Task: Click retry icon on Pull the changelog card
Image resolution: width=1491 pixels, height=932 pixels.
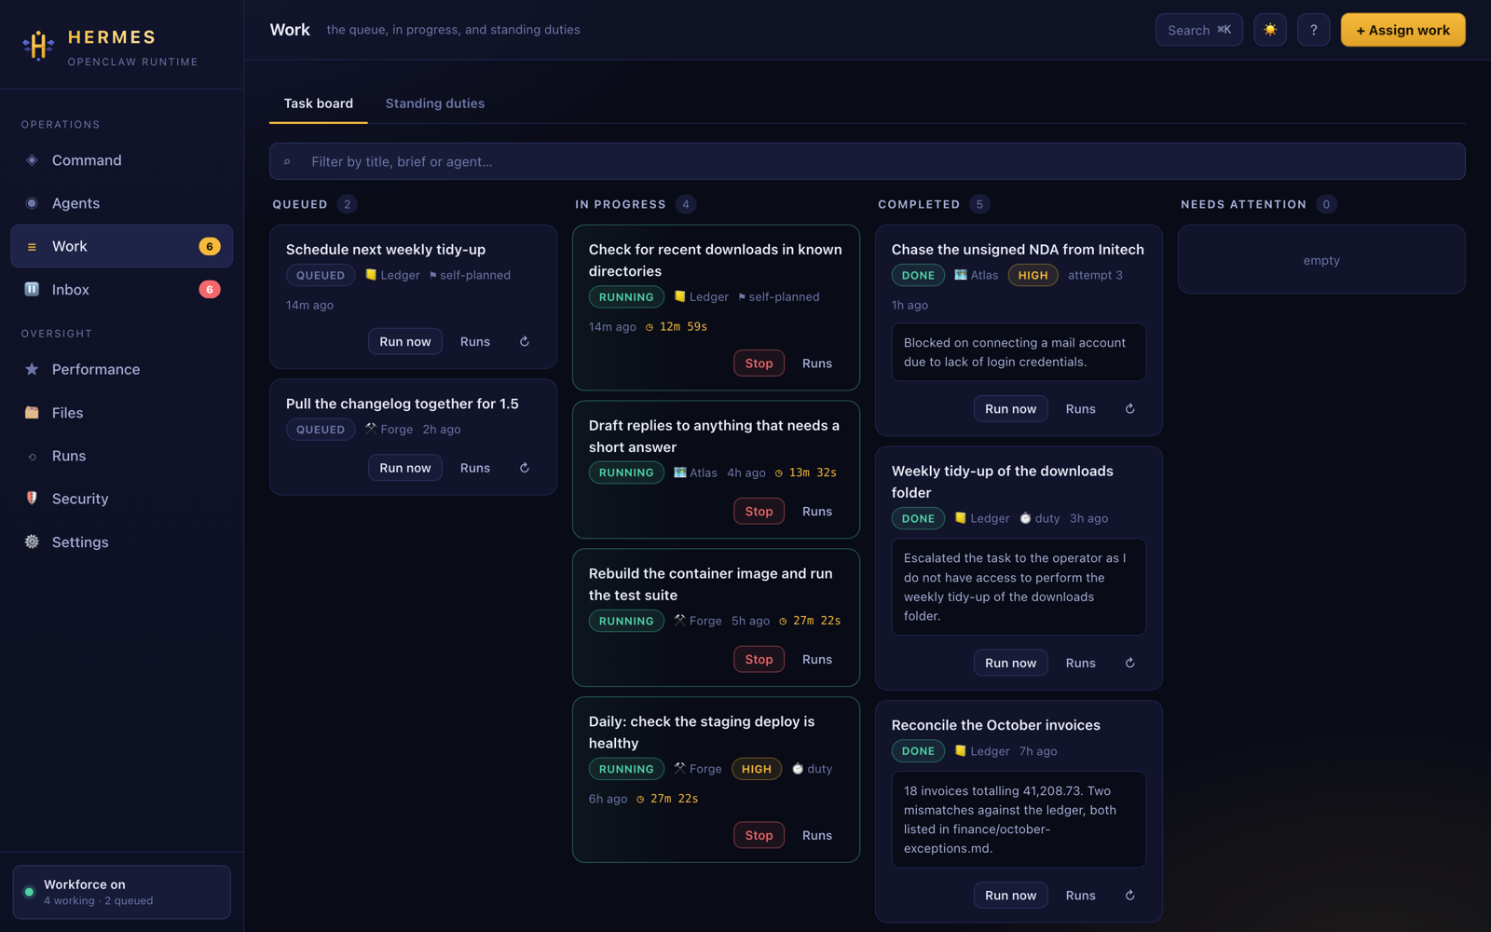Action: [525, 468]
